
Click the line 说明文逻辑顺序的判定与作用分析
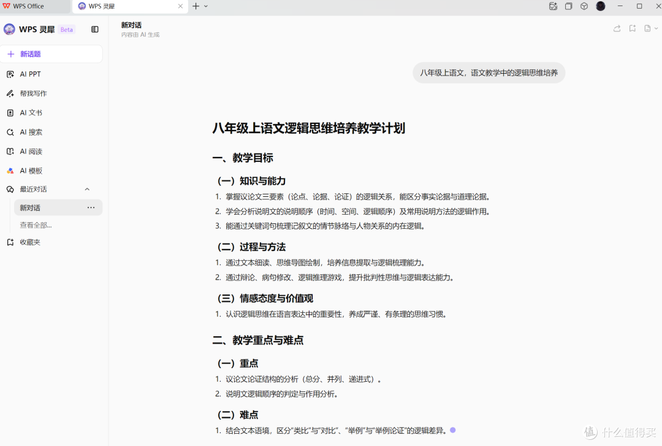281,394
